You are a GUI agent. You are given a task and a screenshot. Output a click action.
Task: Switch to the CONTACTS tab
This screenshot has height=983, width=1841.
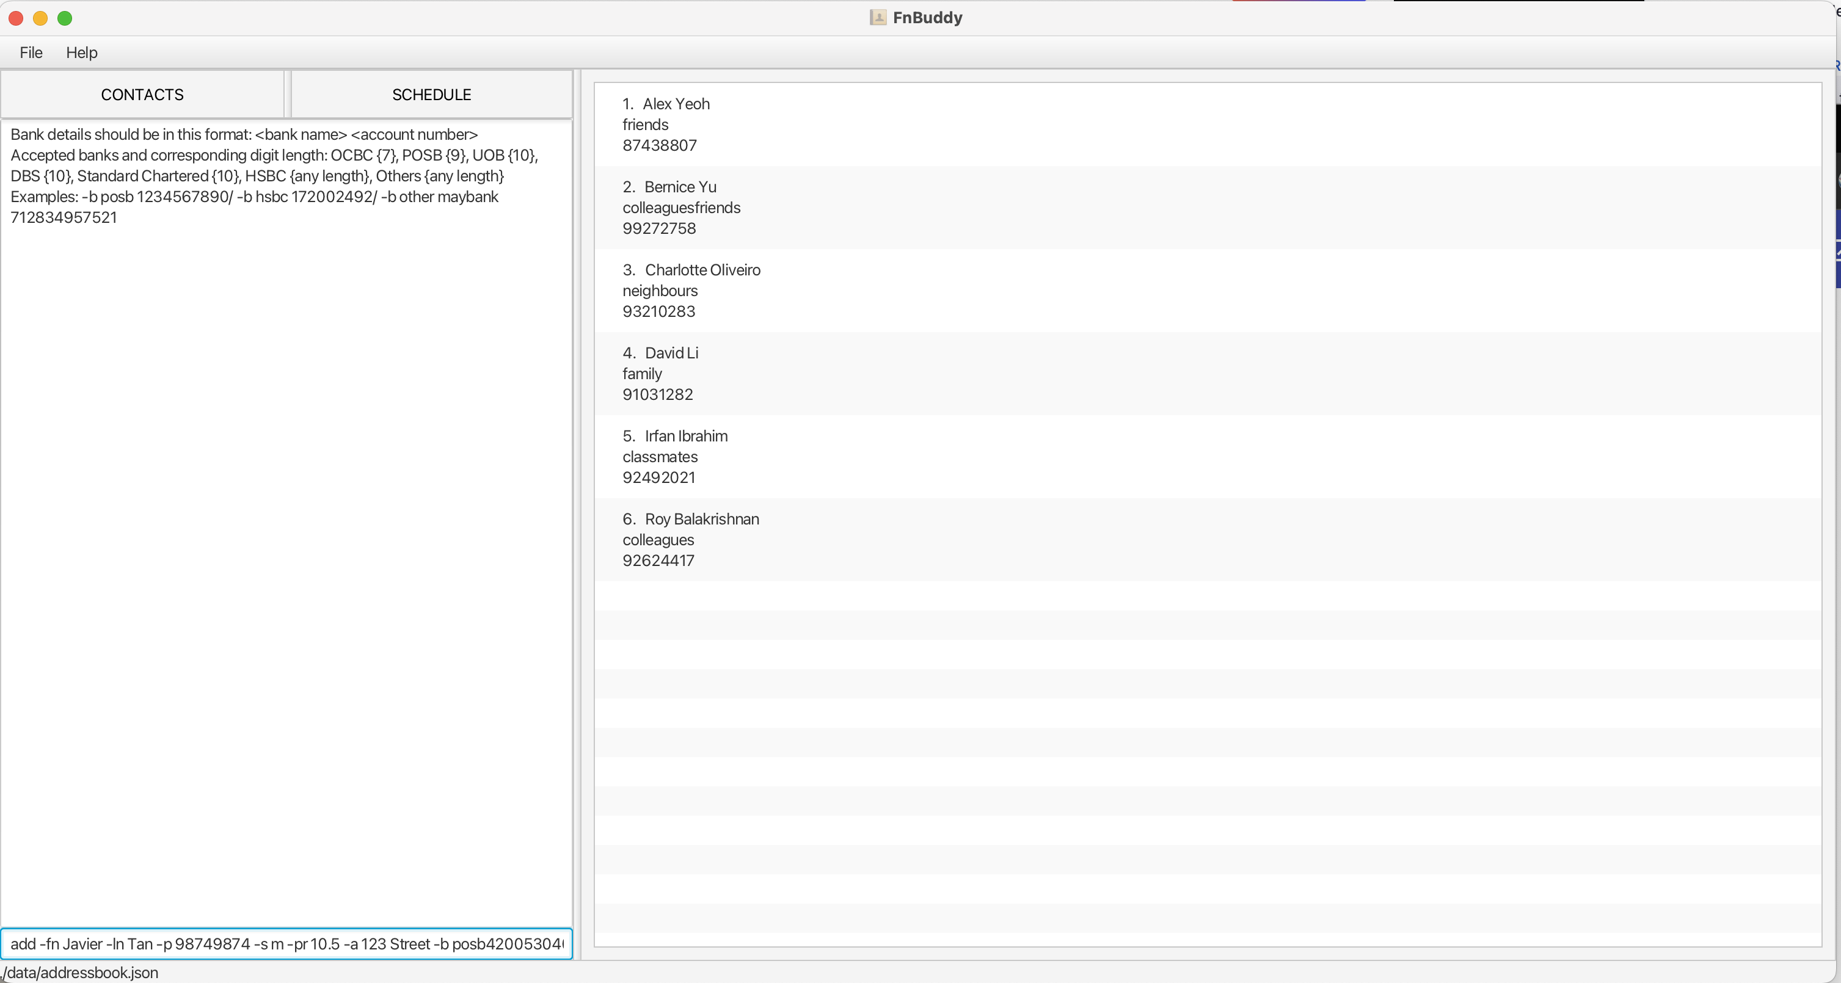pos(142,94)
